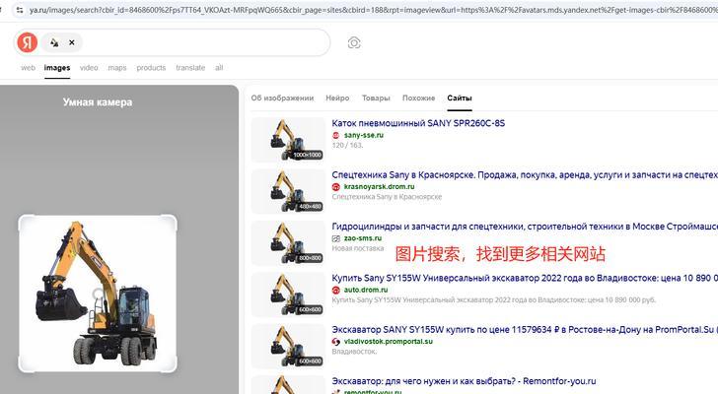The height and width of the screenshot is (394, 718).
Task: Focus the Yandex search input field
Action: [x=204, y=42]
